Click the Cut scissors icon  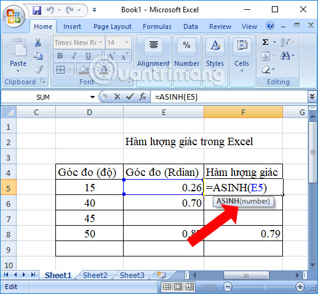click(38, 42)
